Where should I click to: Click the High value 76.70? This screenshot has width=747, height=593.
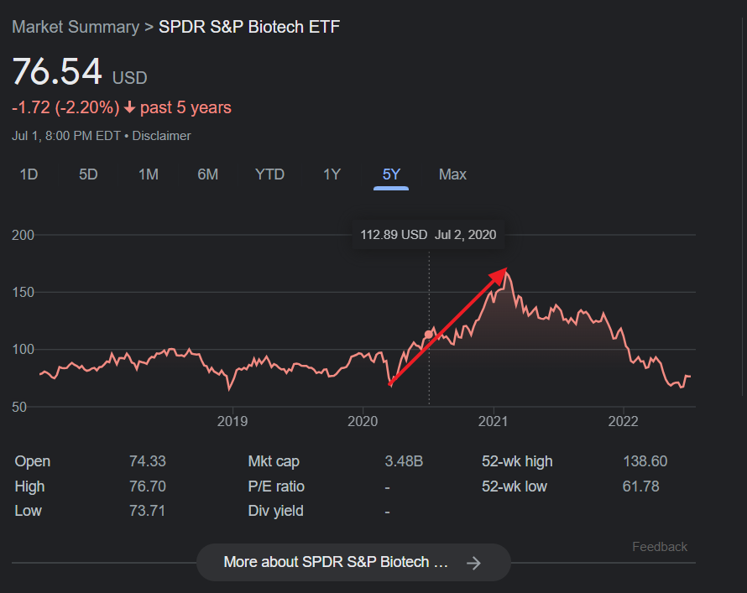pyautogui.click(x=148, y=486)
